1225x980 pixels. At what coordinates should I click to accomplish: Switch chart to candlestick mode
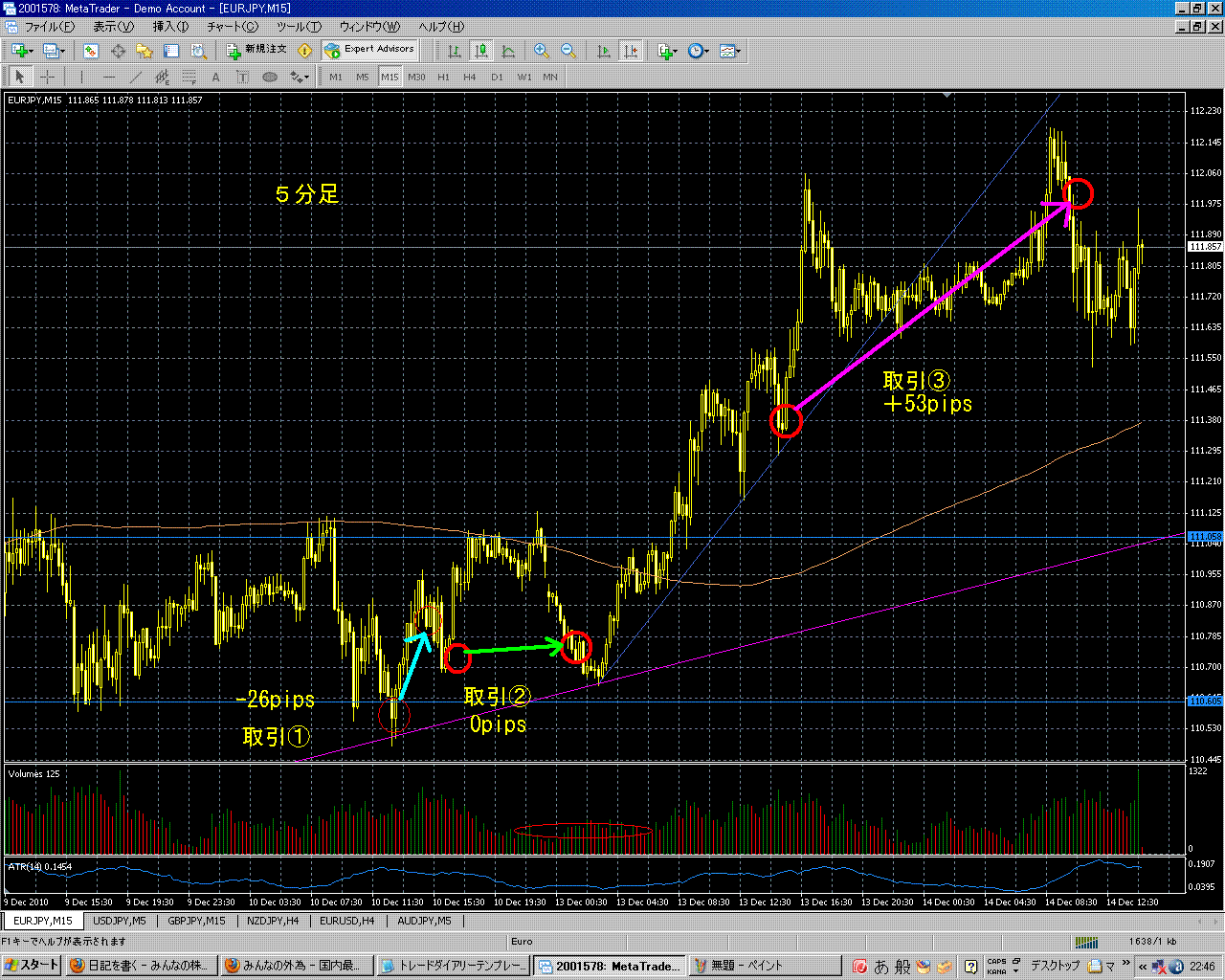point(481,51)
